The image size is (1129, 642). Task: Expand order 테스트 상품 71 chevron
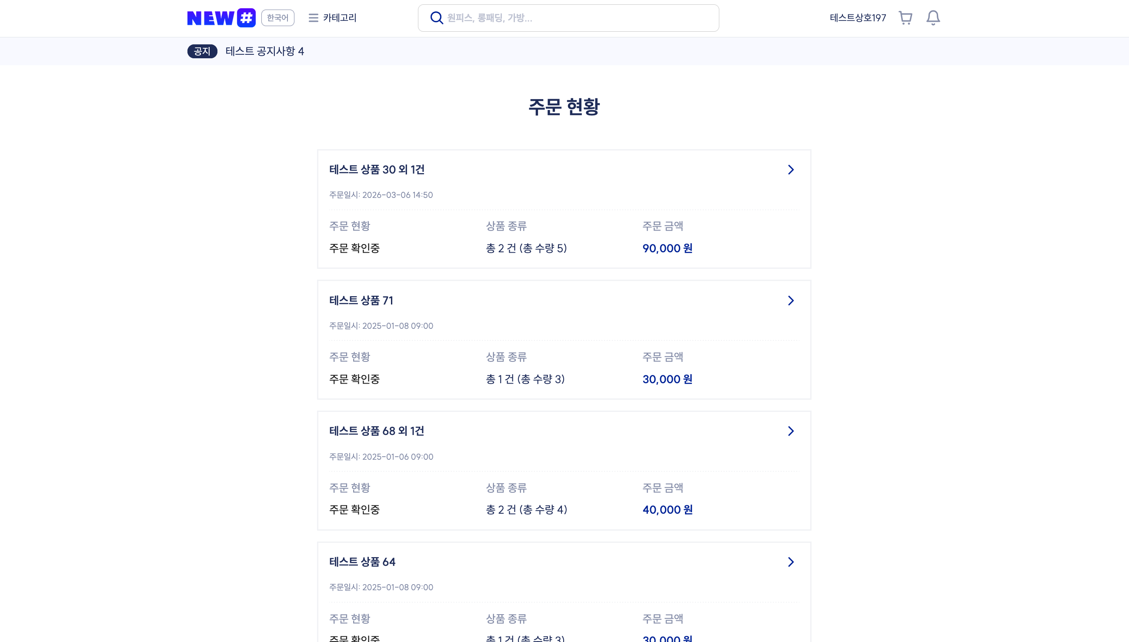click(x=791, y=301)
